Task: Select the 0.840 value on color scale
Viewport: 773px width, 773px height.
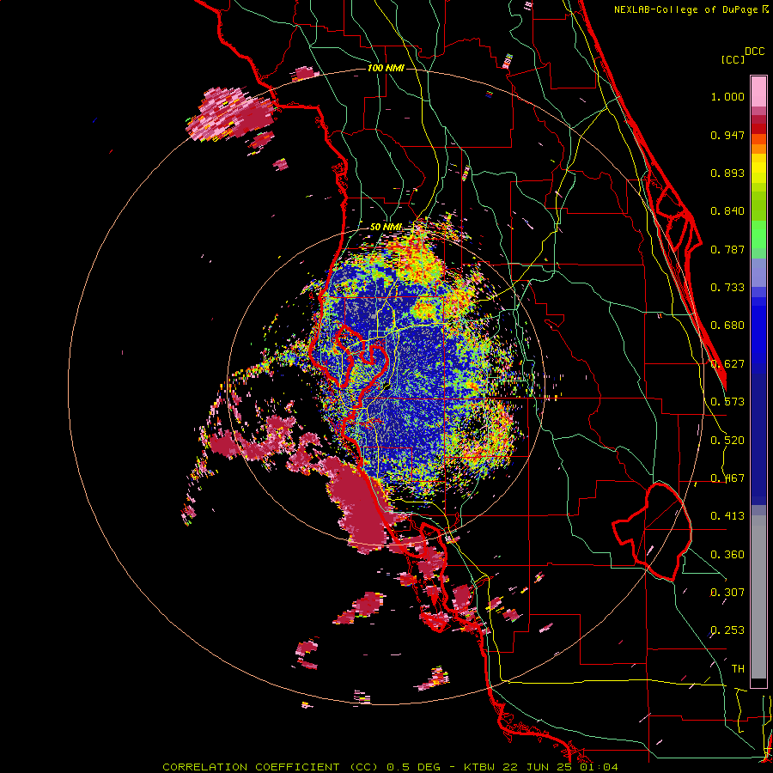Action: point(727,211)
